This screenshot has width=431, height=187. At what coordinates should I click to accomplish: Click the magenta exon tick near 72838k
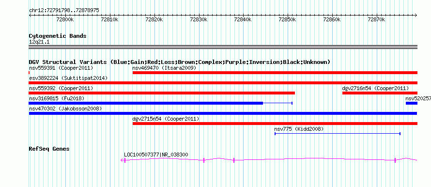234,160
